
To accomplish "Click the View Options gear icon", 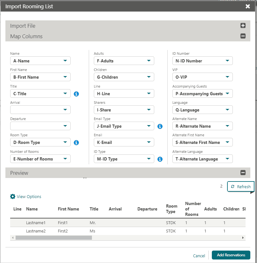I will (13, 196).
